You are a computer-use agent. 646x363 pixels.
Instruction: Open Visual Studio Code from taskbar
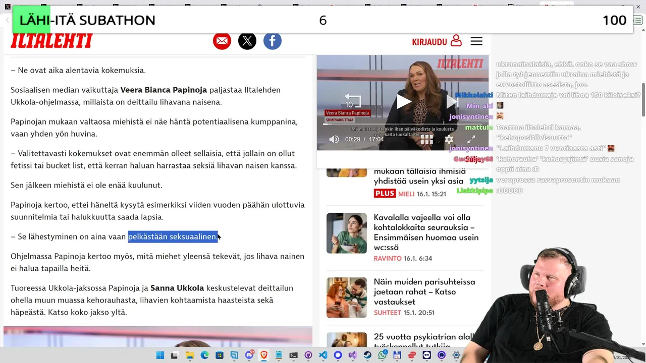click(323, 355)
